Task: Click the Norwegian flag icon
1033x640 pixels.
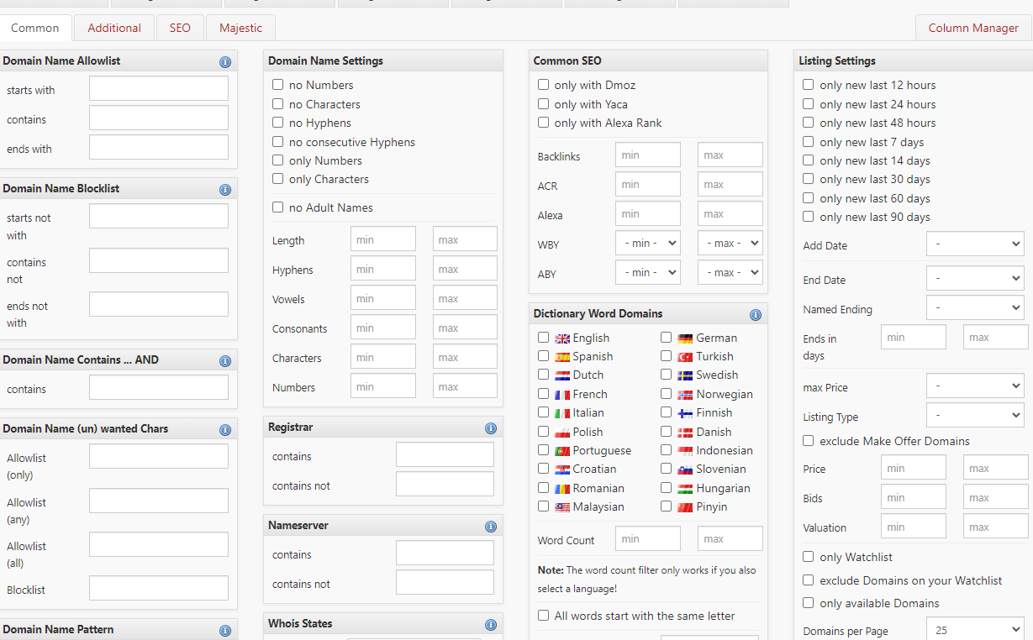Action: point(685,395)
